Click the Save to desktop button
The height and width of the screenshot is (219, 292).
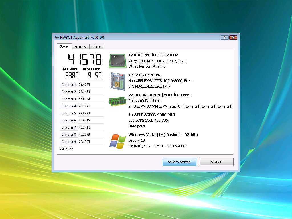point(179,162)
